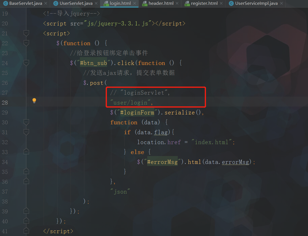
Task: Click line number 19 in the gutter
Action: (x=5, y=14)
